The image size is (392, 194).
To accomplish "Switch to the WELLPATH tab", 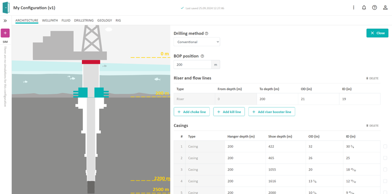I will pyautogui.click(x=50, y=20).
